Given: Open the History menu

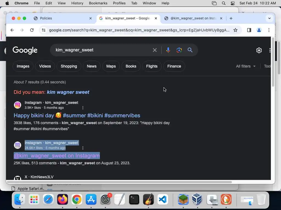Looking at the screenshot, I should tap(77, 3).
